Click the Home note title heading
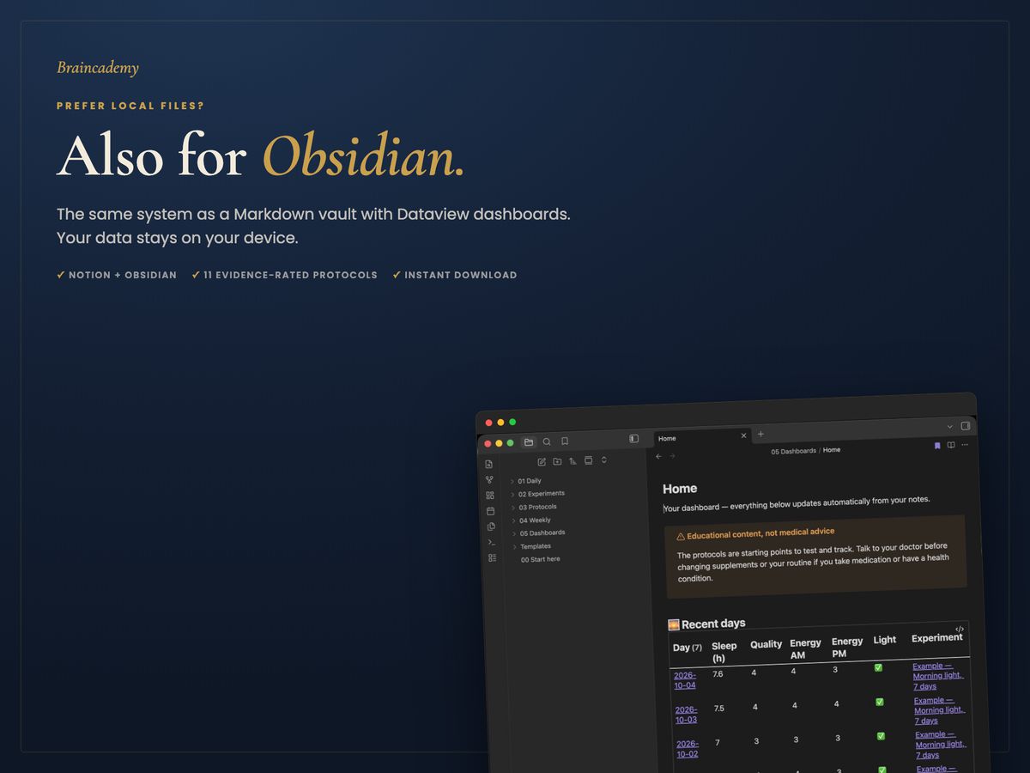 click(x=680, y=489)
